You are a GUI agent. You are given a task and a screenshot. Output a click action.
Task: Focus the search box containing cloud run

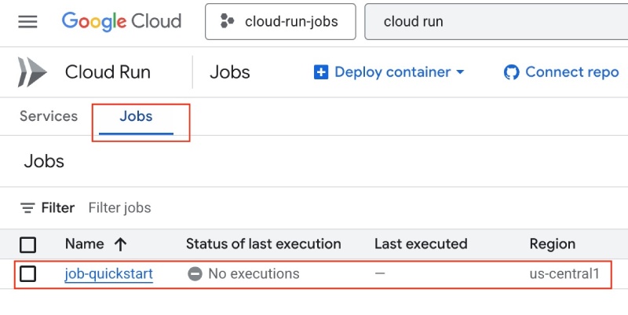496,22
